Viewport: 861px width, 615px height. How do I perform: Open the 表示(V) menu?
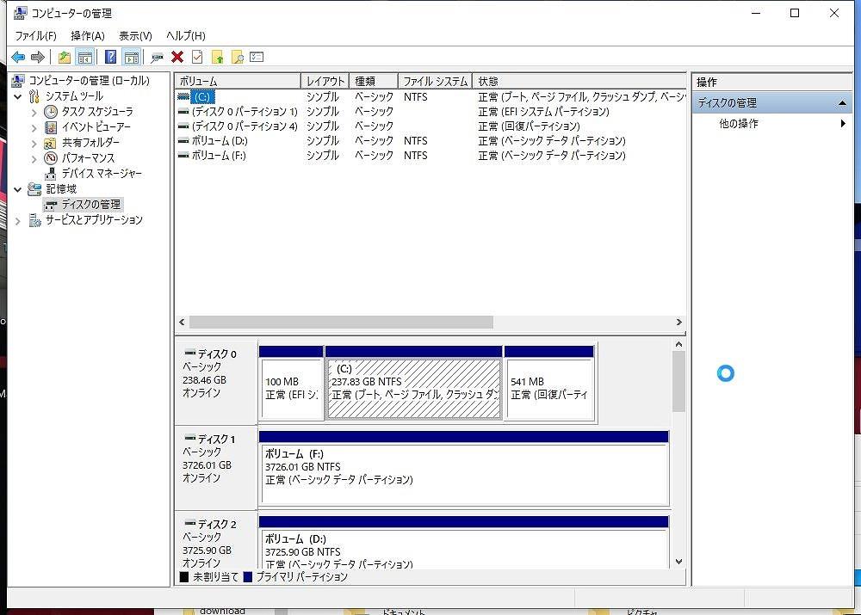(x=136, y=35)
